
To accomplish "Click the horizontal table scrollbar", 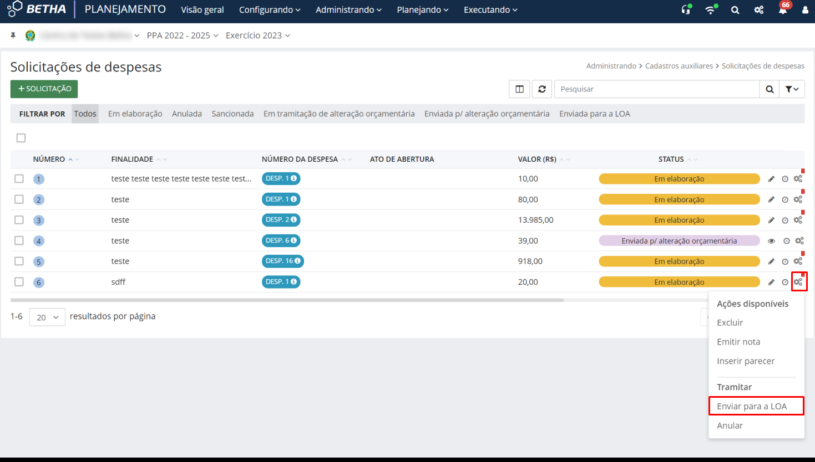I will point(287,300).
